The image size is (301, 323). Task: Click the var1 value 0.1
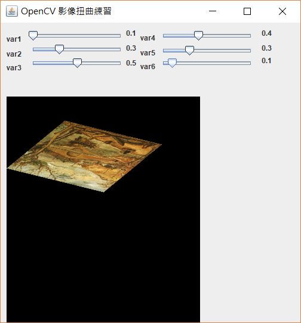131,33
